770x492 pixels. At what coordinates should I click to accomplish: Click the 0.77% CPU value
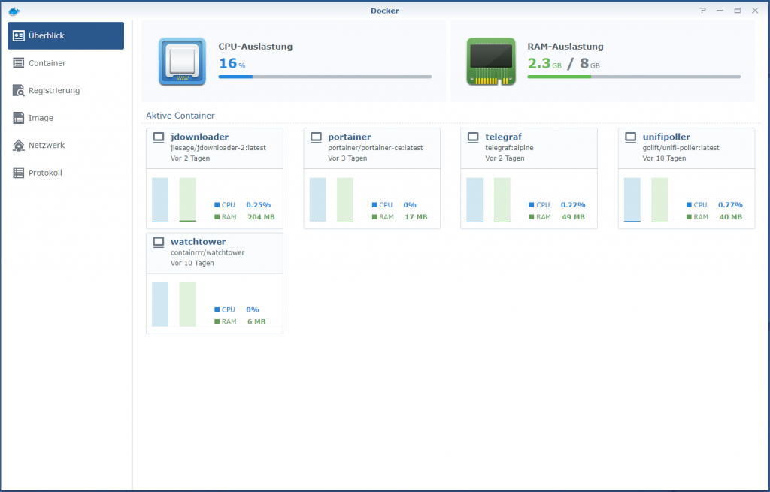pyautogui.click(x=730, y=204)
